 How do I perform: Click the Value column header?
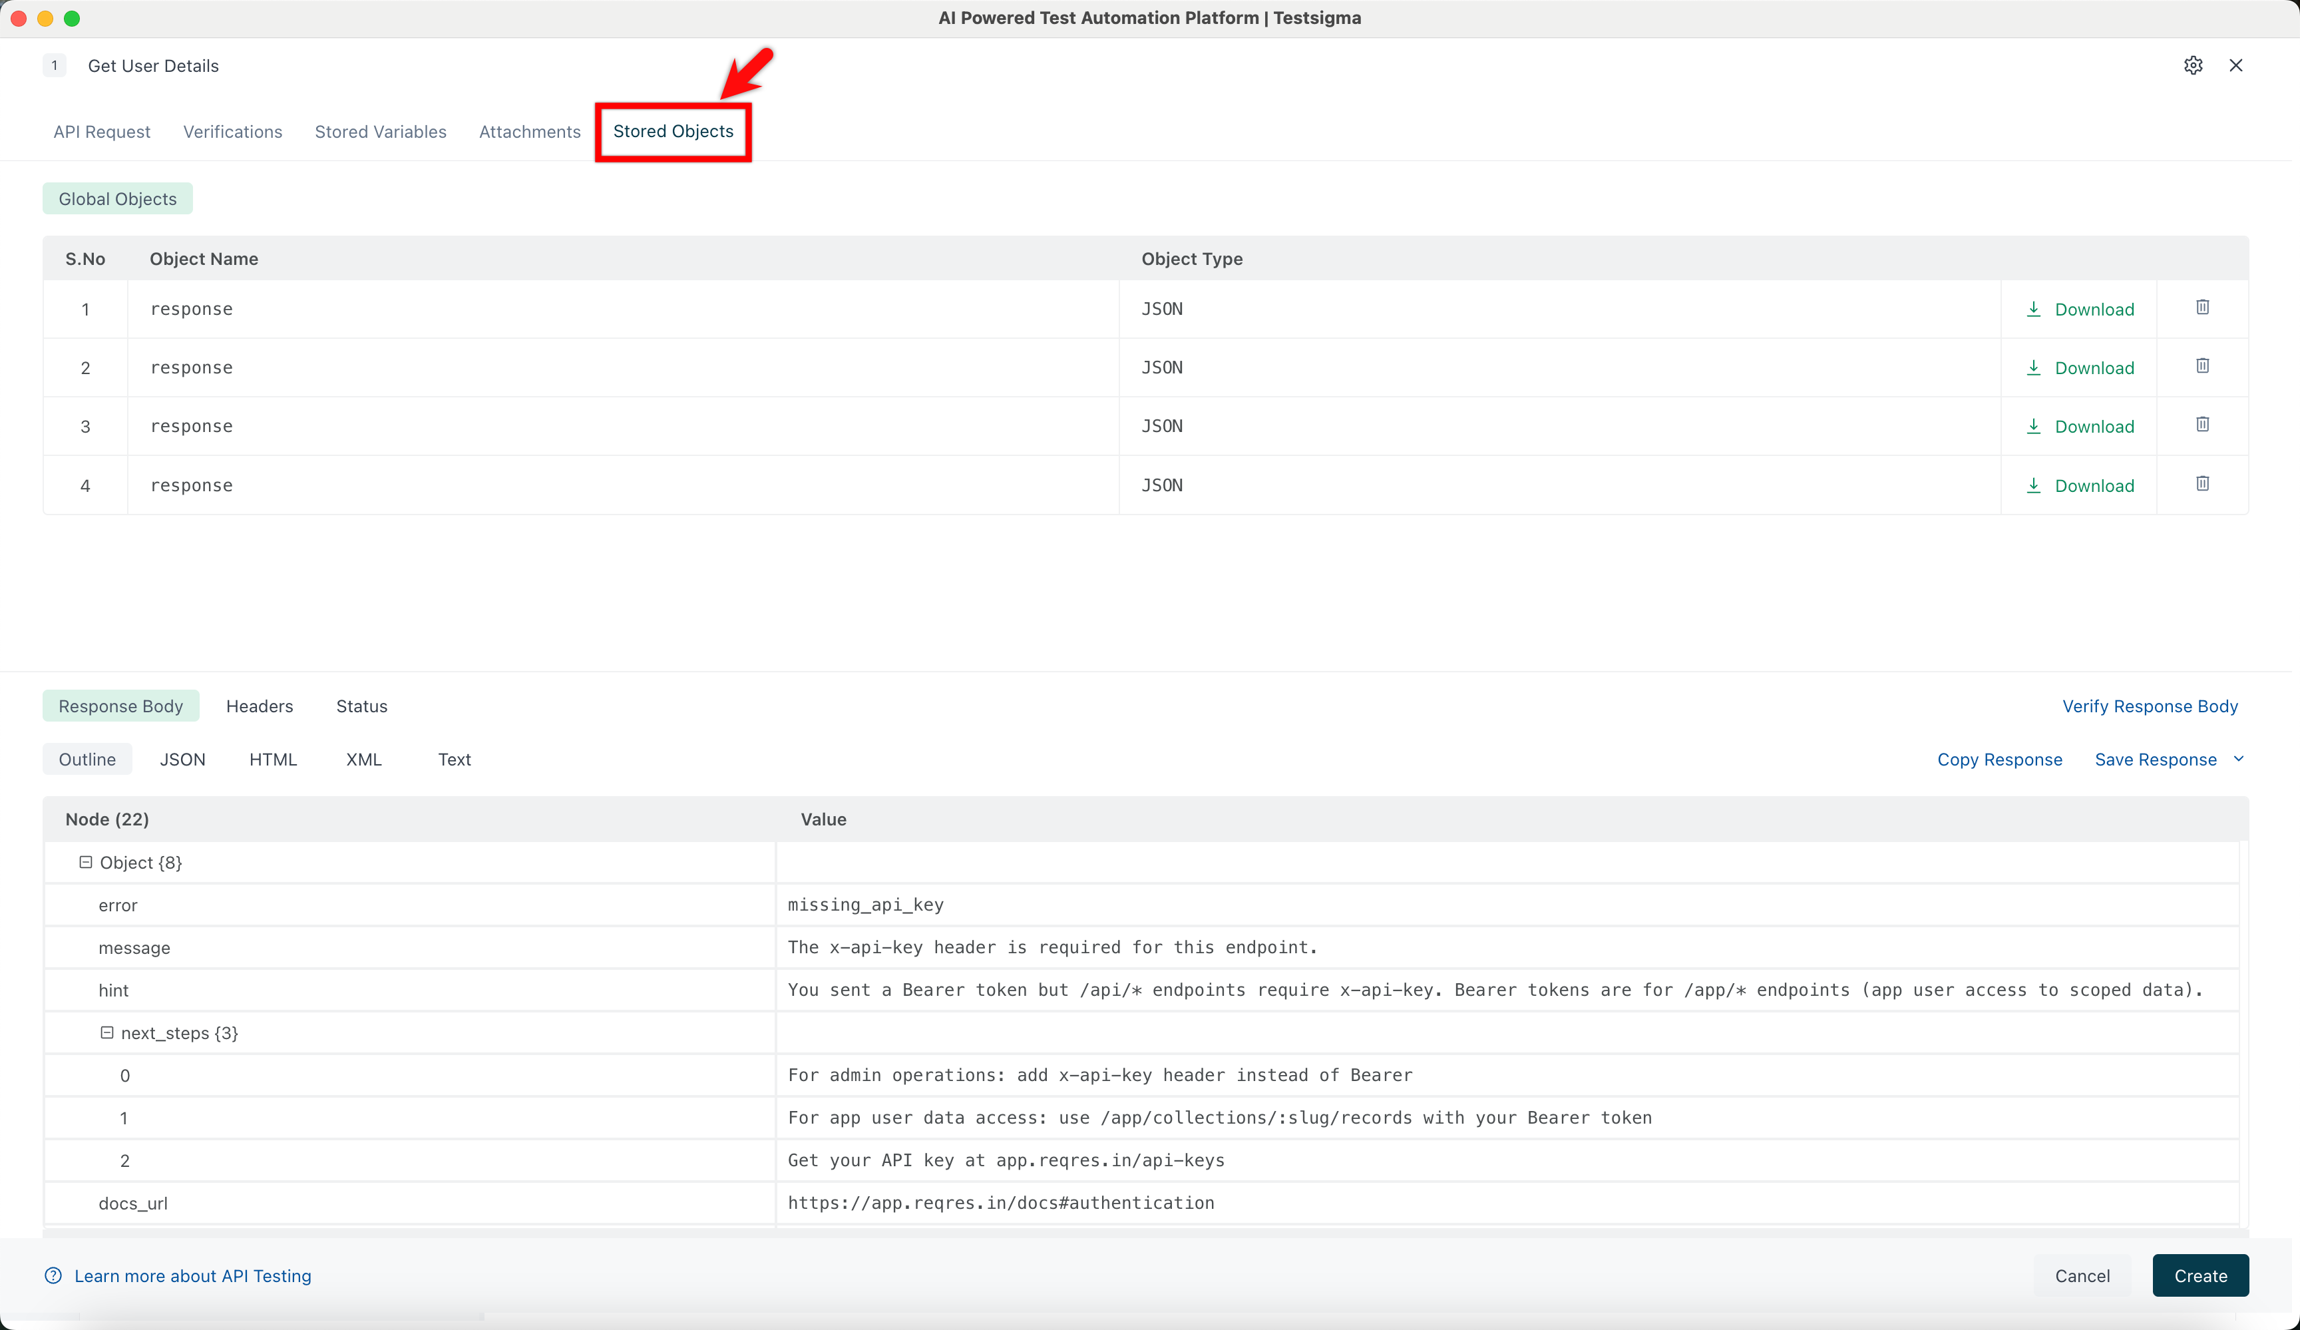pyautogui.click(x=823, y=819)
